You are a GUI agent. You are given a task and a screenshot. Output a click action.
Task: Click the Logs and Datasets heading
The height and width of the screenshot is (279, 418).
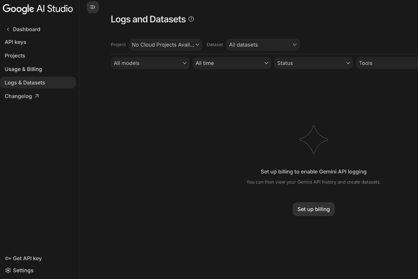click(x=148, y=19)
